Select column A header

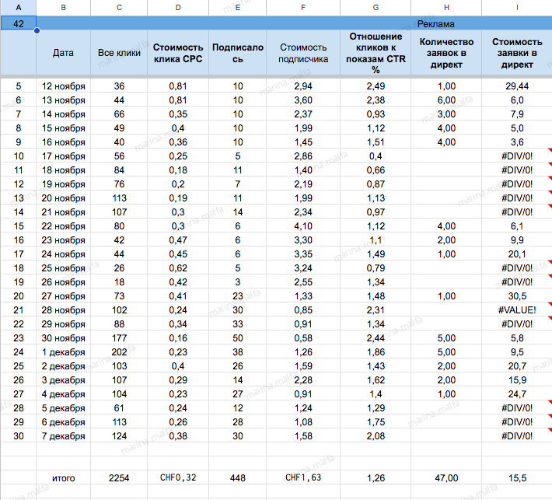click(x=19, y=8)
